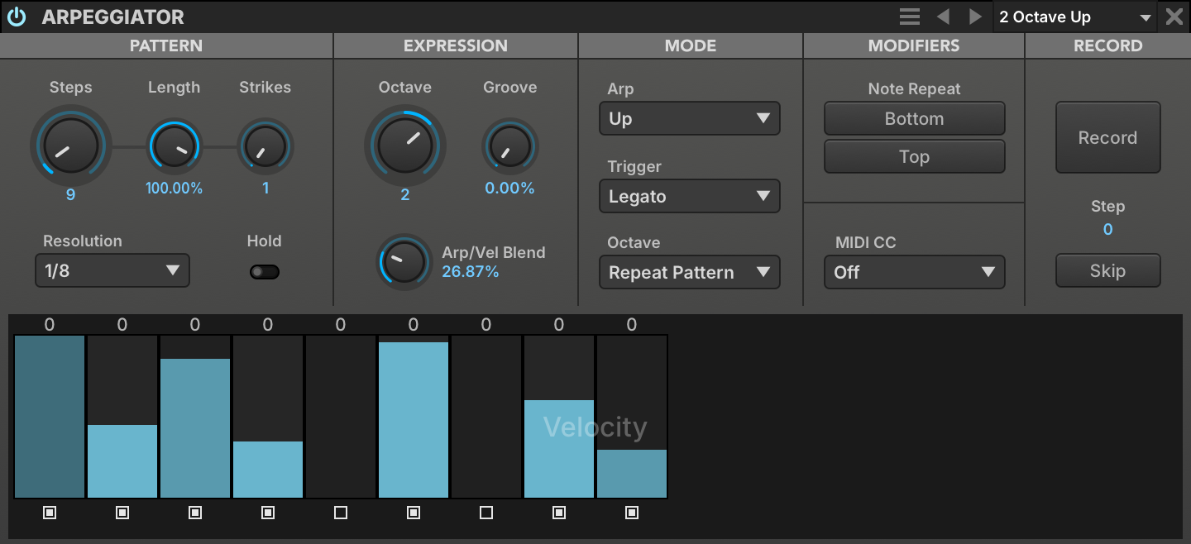Click the Length knob

175,147
